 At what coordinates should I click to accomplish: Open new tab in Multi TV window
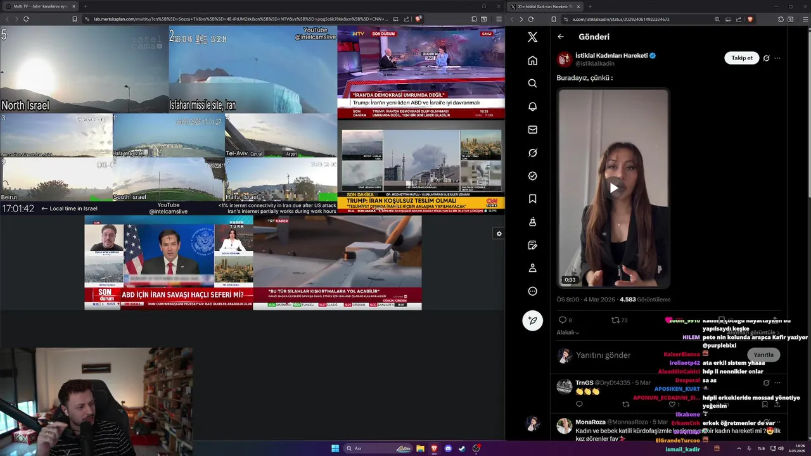(x=85, y=6)
